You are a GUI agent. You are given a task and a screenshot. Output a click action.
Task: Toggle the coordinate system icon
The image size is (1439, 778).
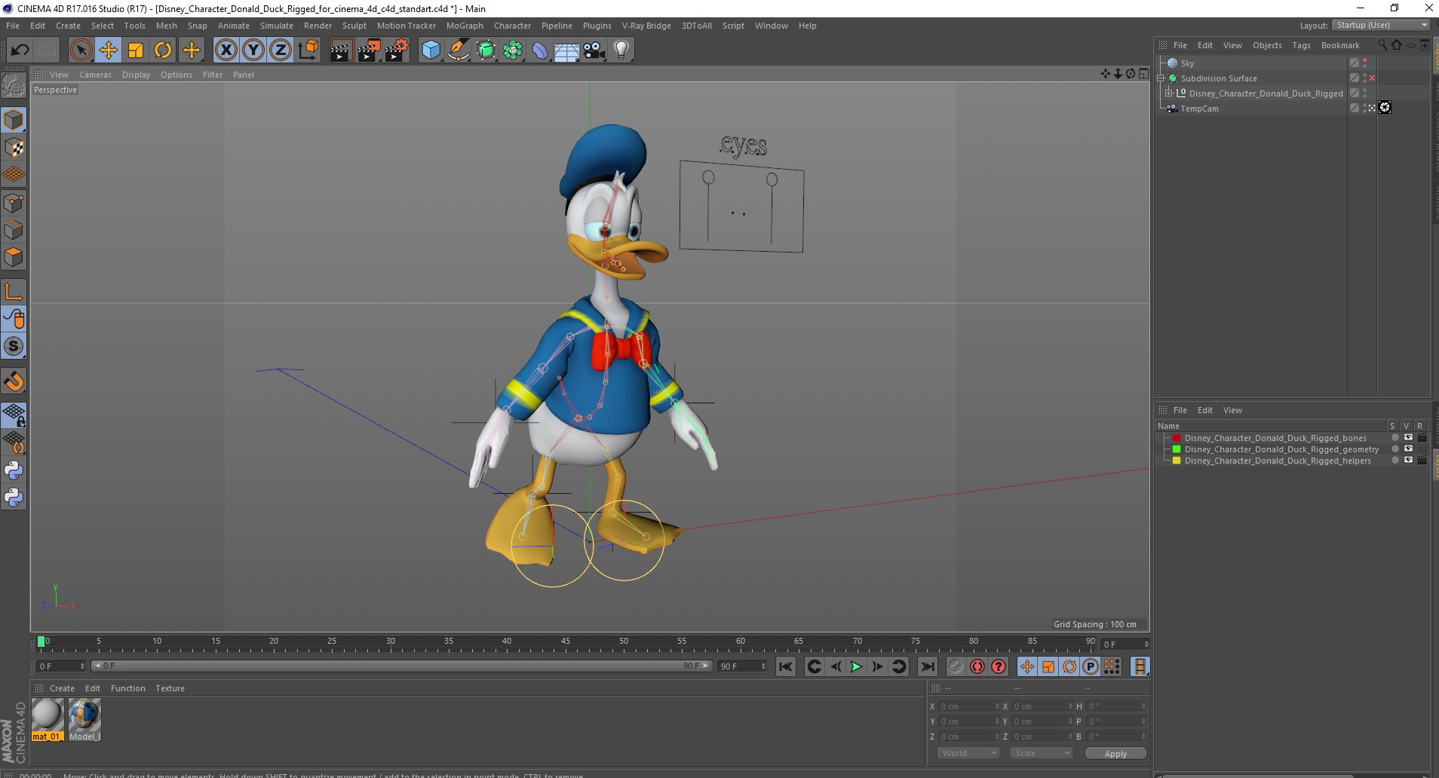point(308,51)
